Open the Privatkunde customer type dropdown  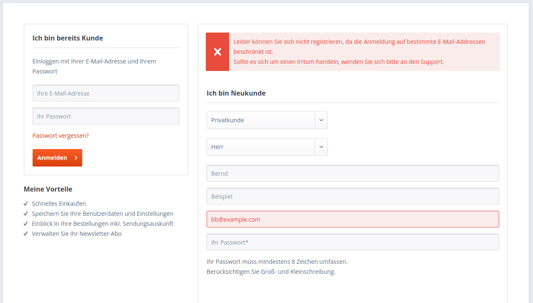[x=261, y=120]
